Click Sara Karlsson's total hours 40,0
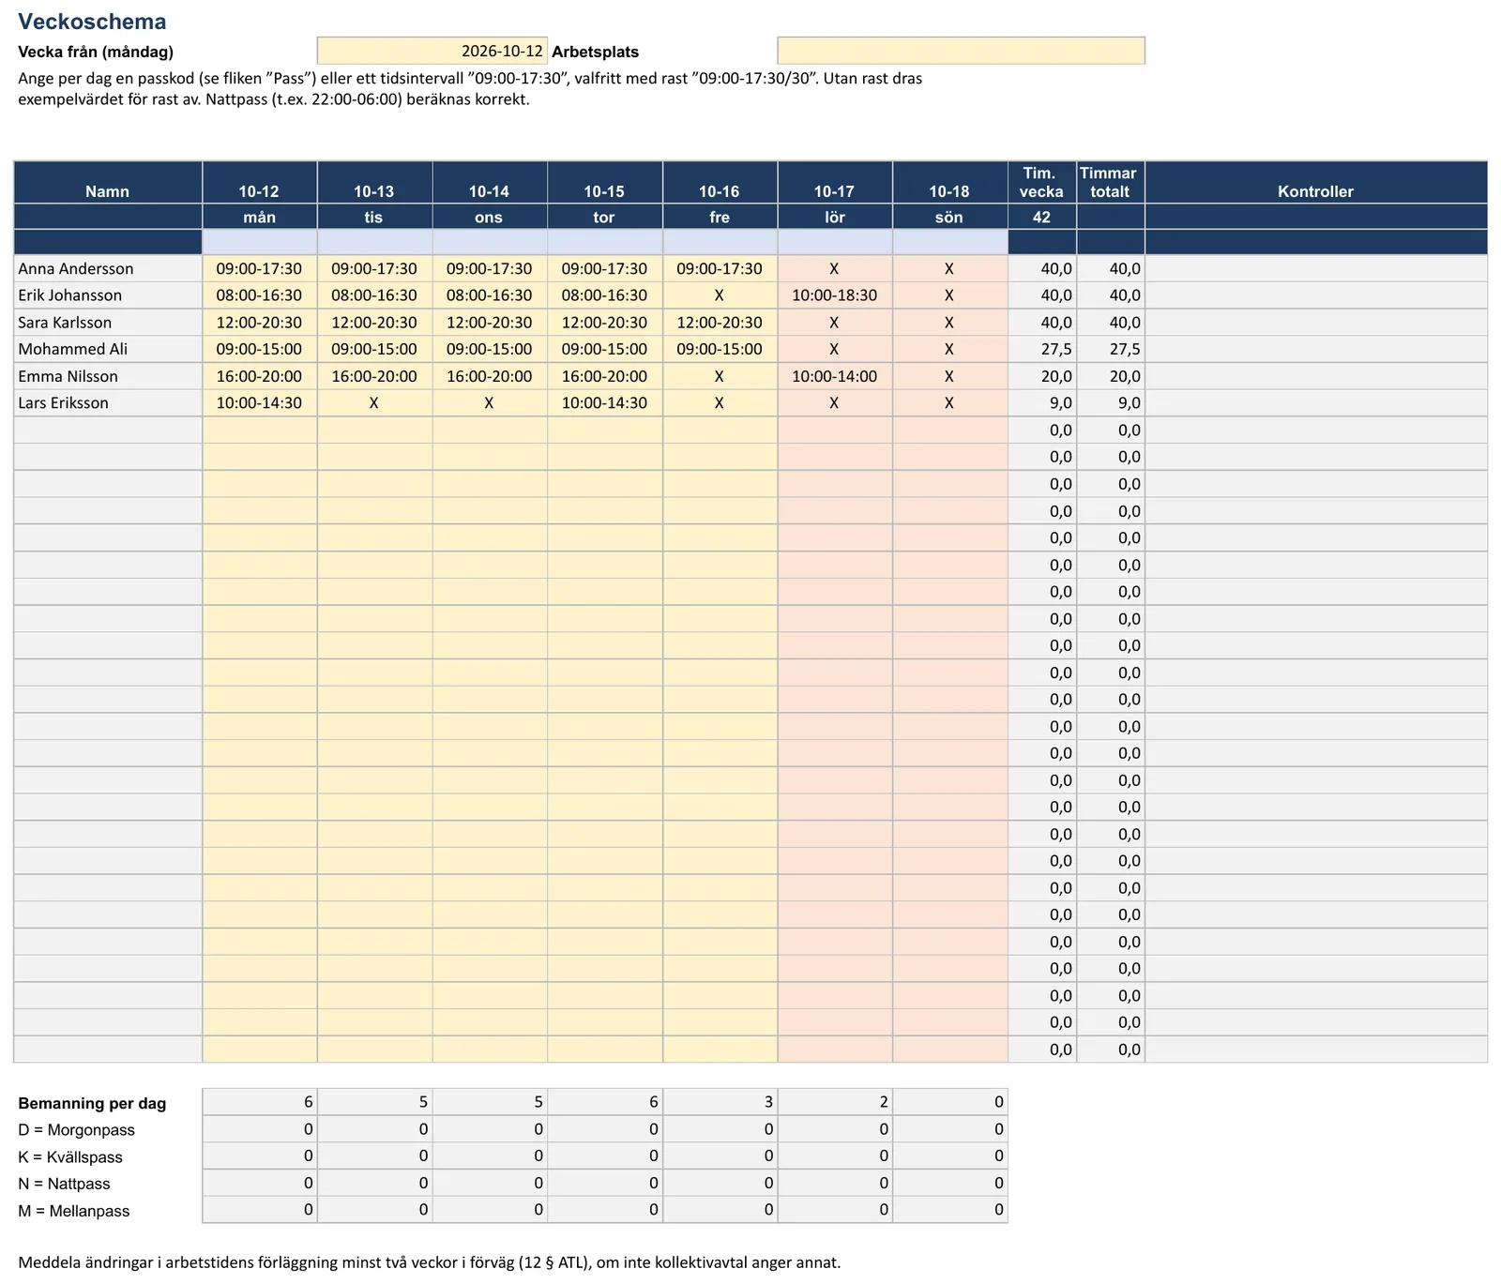Viewport: 1501px width, 1284px height. pyautogui.click(x=1111, y=323)
